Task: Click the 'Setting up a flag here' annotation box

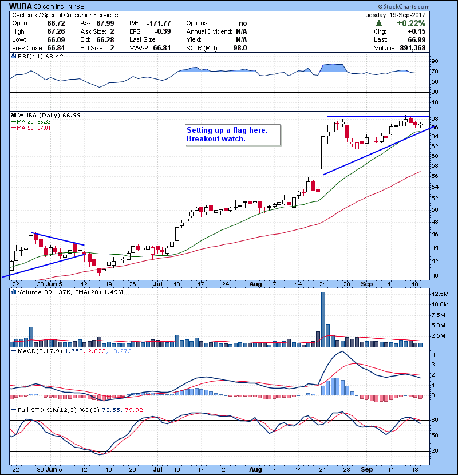Action: click(232, 135)
